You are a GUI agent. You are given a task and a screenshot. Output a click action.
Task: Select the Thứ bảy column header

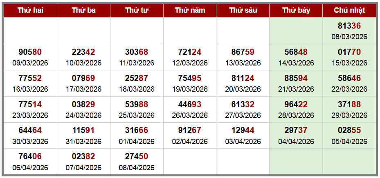click(296, 11)
